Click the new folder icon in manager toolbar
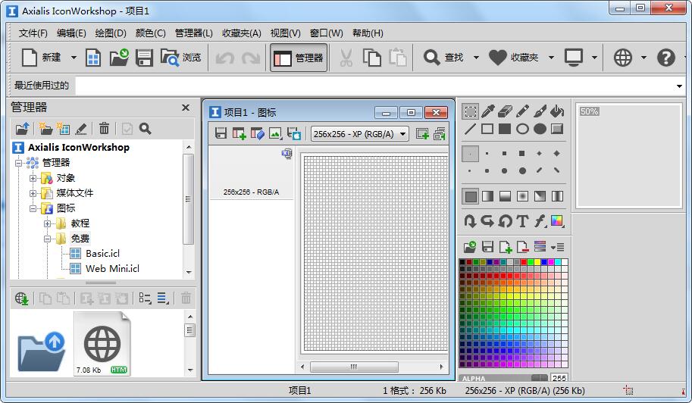The width and height of the screenshot is (692, 403). click(45, 128)
